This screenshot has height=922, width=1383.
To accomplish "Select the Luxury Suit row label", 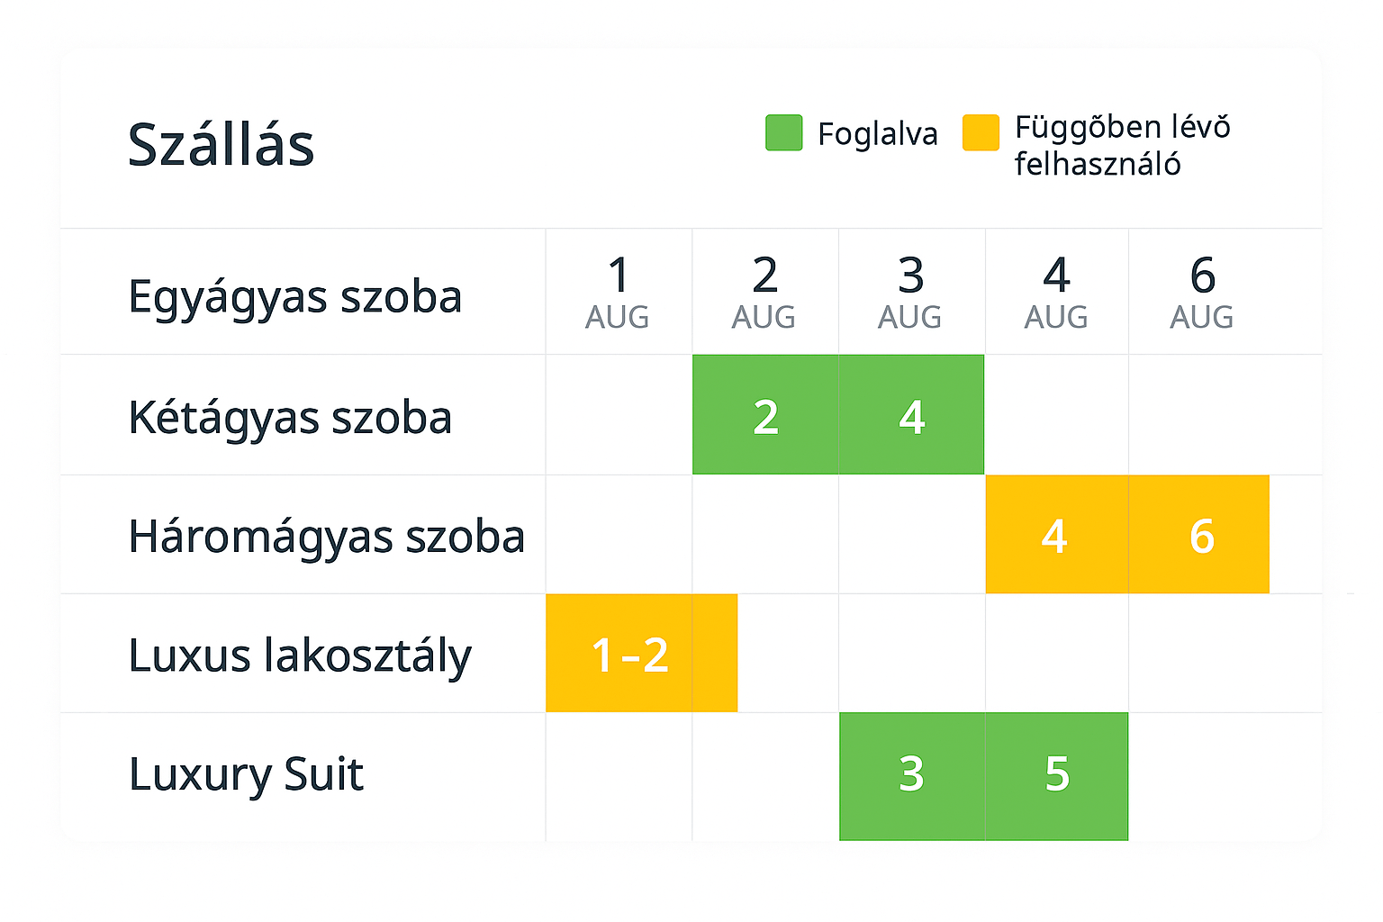I will (x=246, y=774).
